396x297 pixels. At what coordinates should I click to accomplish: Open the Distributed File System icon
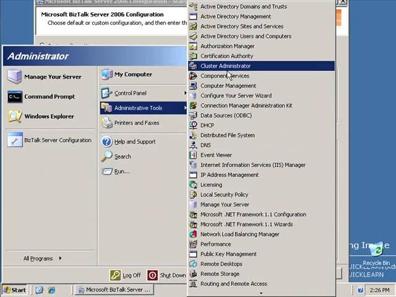pyautogui.click(x=193, y=135)
